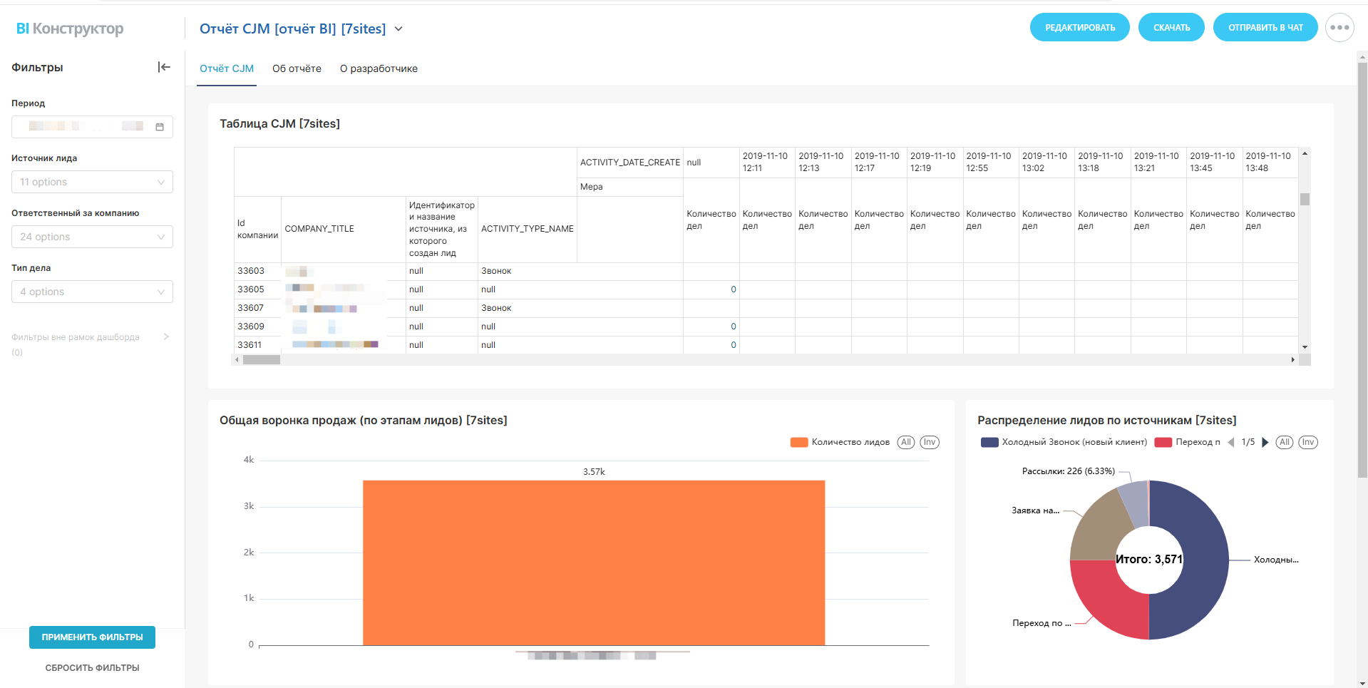
Task: Open Ответственный за компанию dropdown
Action: tap(92, 237)
